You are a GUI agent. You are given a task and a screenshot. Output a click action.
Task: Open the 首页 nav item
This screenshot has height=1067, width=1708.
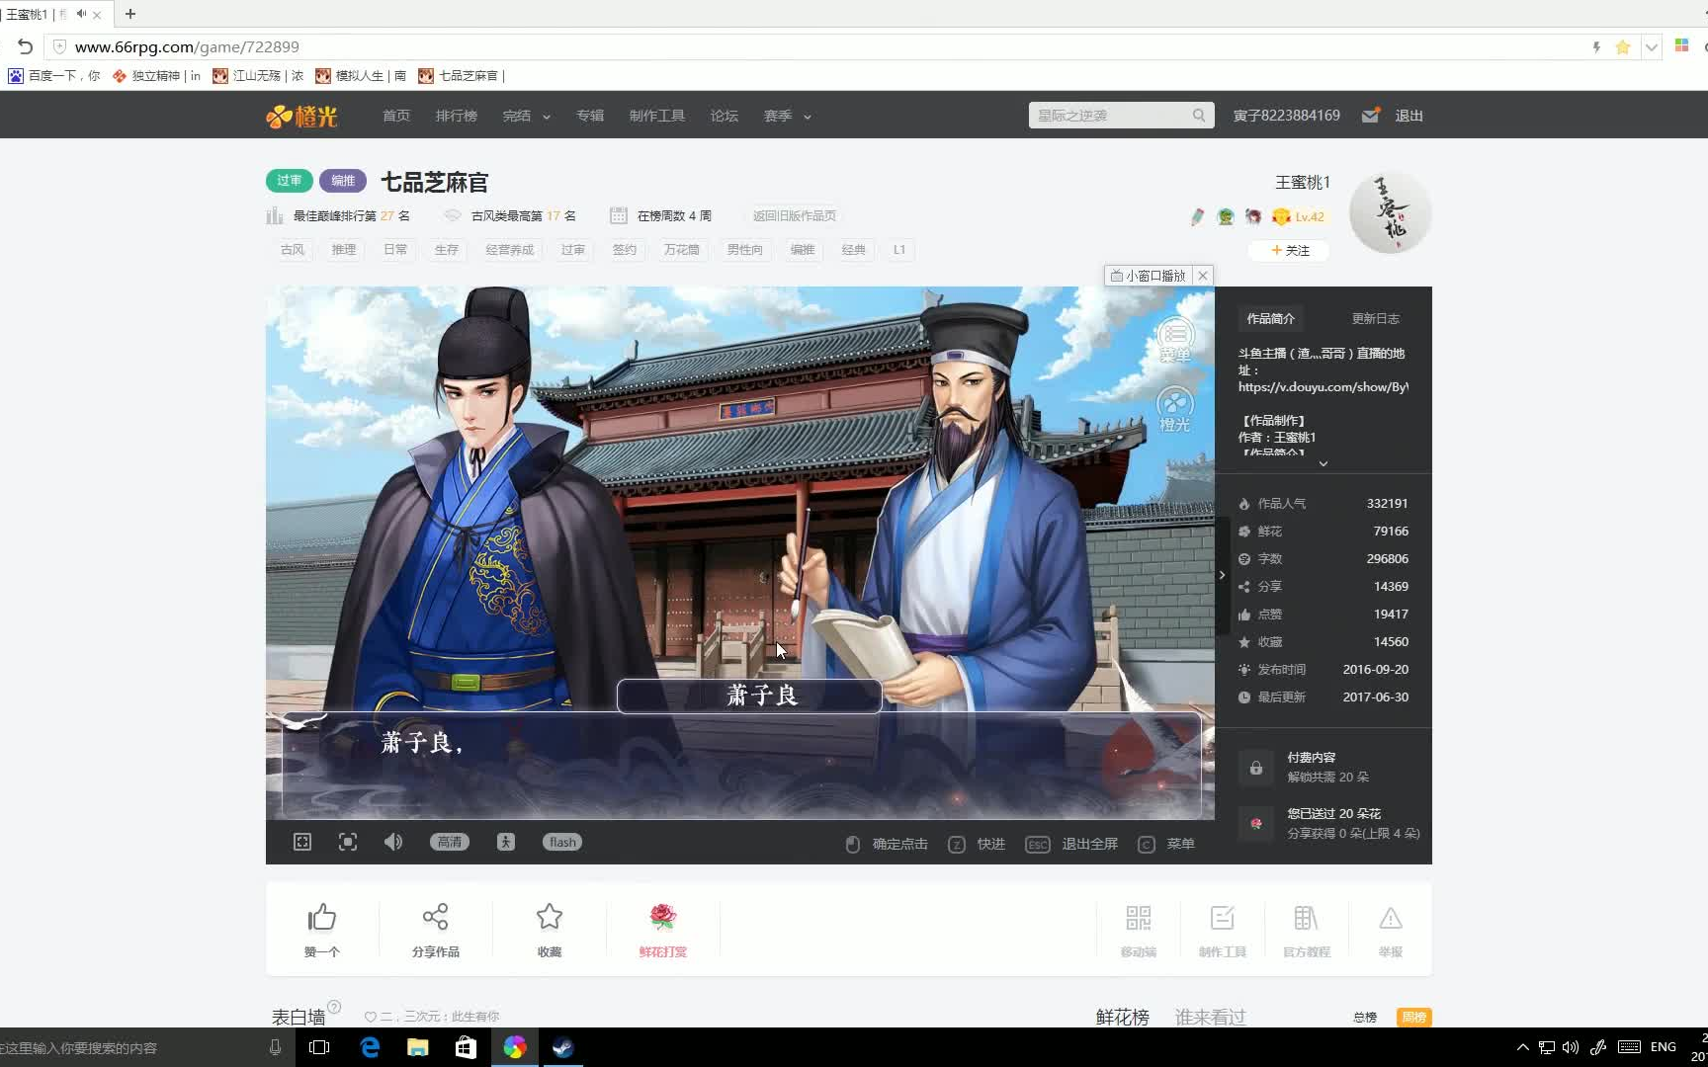pyautogui.click(x=396, y=116)
